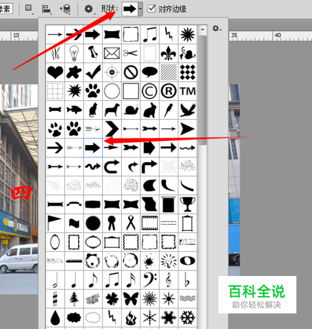This screenshot has width=312, height=329.
Task: Open path operations dropdown
Action: point(29,9)
